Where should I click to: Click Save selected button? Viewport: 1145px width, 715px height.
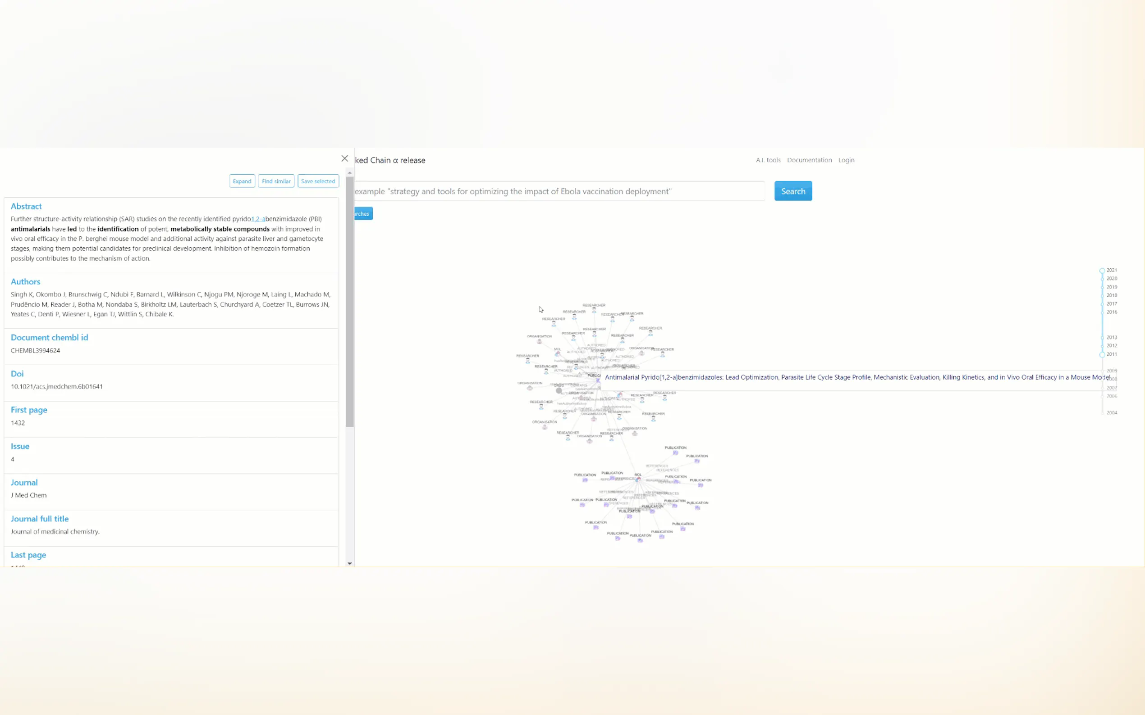pyautogui.click(x=318, y=181)
